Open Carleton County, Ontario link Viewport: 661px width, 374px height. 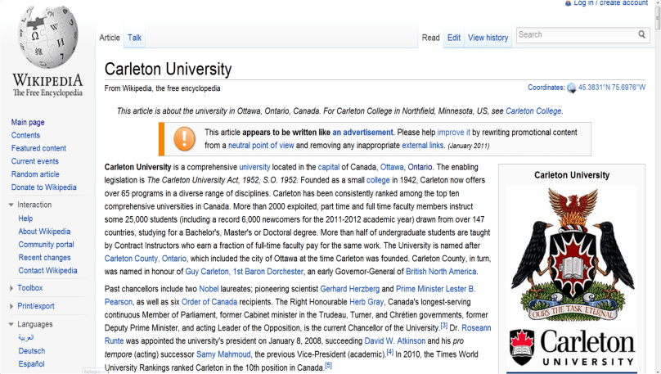click(146, 259)
